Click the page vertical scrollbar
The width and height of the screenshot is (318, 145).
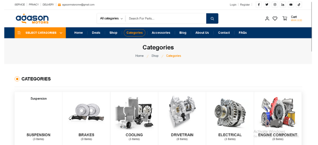tap(312, 26)
